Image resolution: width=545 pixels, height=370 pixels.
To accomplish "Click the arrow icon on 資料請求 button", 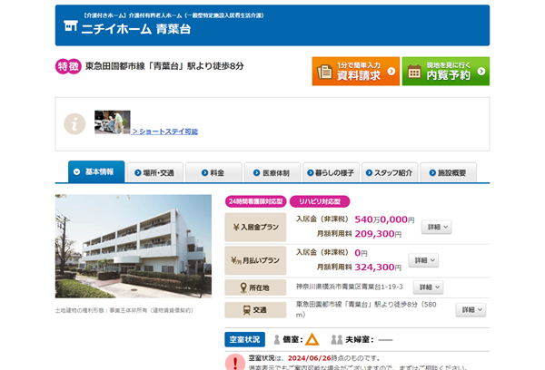I will pyautogui.click(x=391, y=71).
